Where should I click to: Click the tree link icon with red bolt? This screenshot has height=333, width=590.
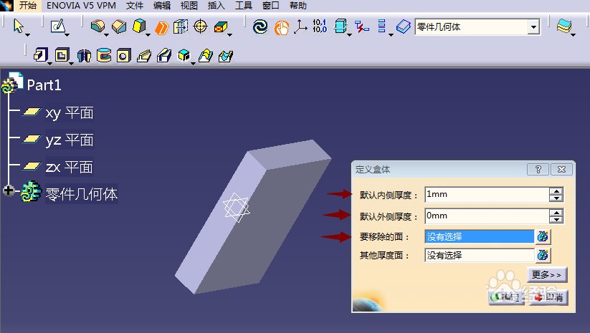click(x=361, y=26)
